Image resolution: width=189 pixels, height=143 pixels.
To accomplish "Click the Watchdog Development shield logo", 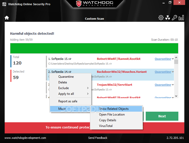I will 79,4.
